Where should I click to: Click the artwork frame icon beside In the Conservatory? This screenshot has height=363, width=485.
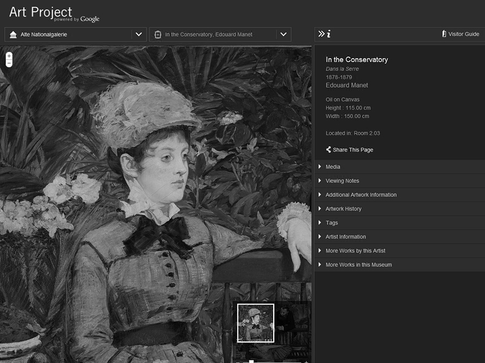coord(158,34)
